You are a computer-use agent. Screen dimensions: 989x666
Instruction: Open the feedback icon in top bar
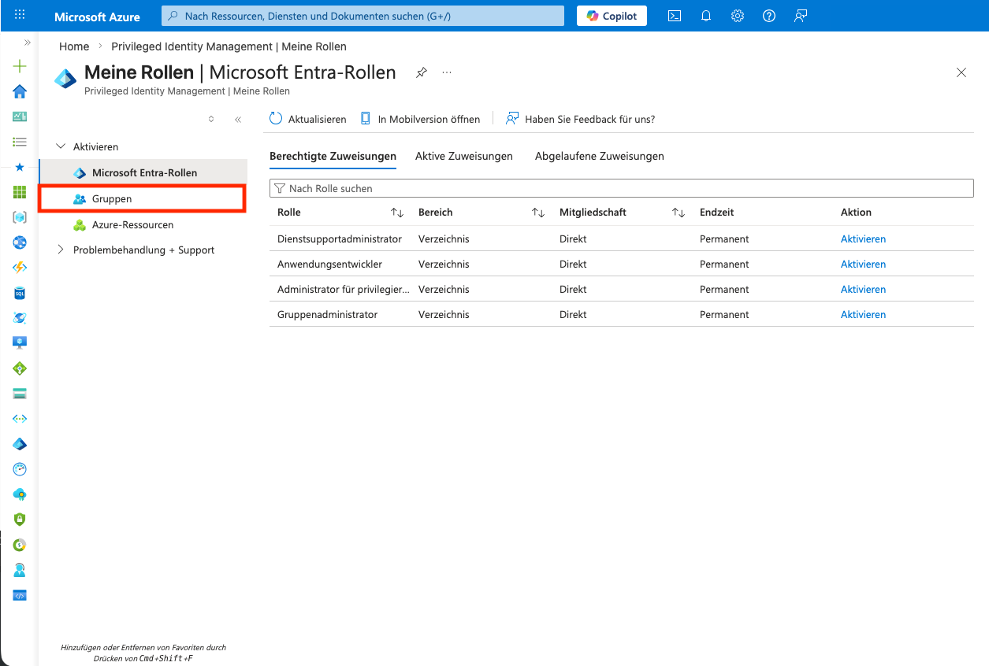[801, 16]
